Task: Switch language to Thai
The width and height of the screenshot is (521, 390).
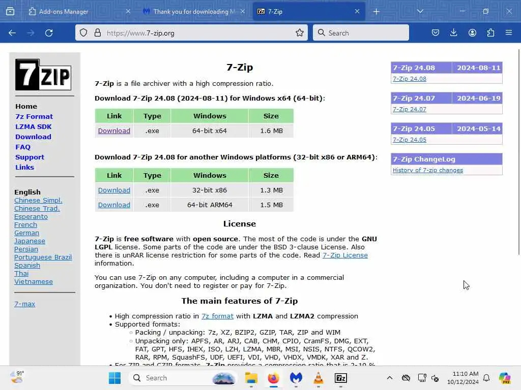Action: (x=21, y=274)
